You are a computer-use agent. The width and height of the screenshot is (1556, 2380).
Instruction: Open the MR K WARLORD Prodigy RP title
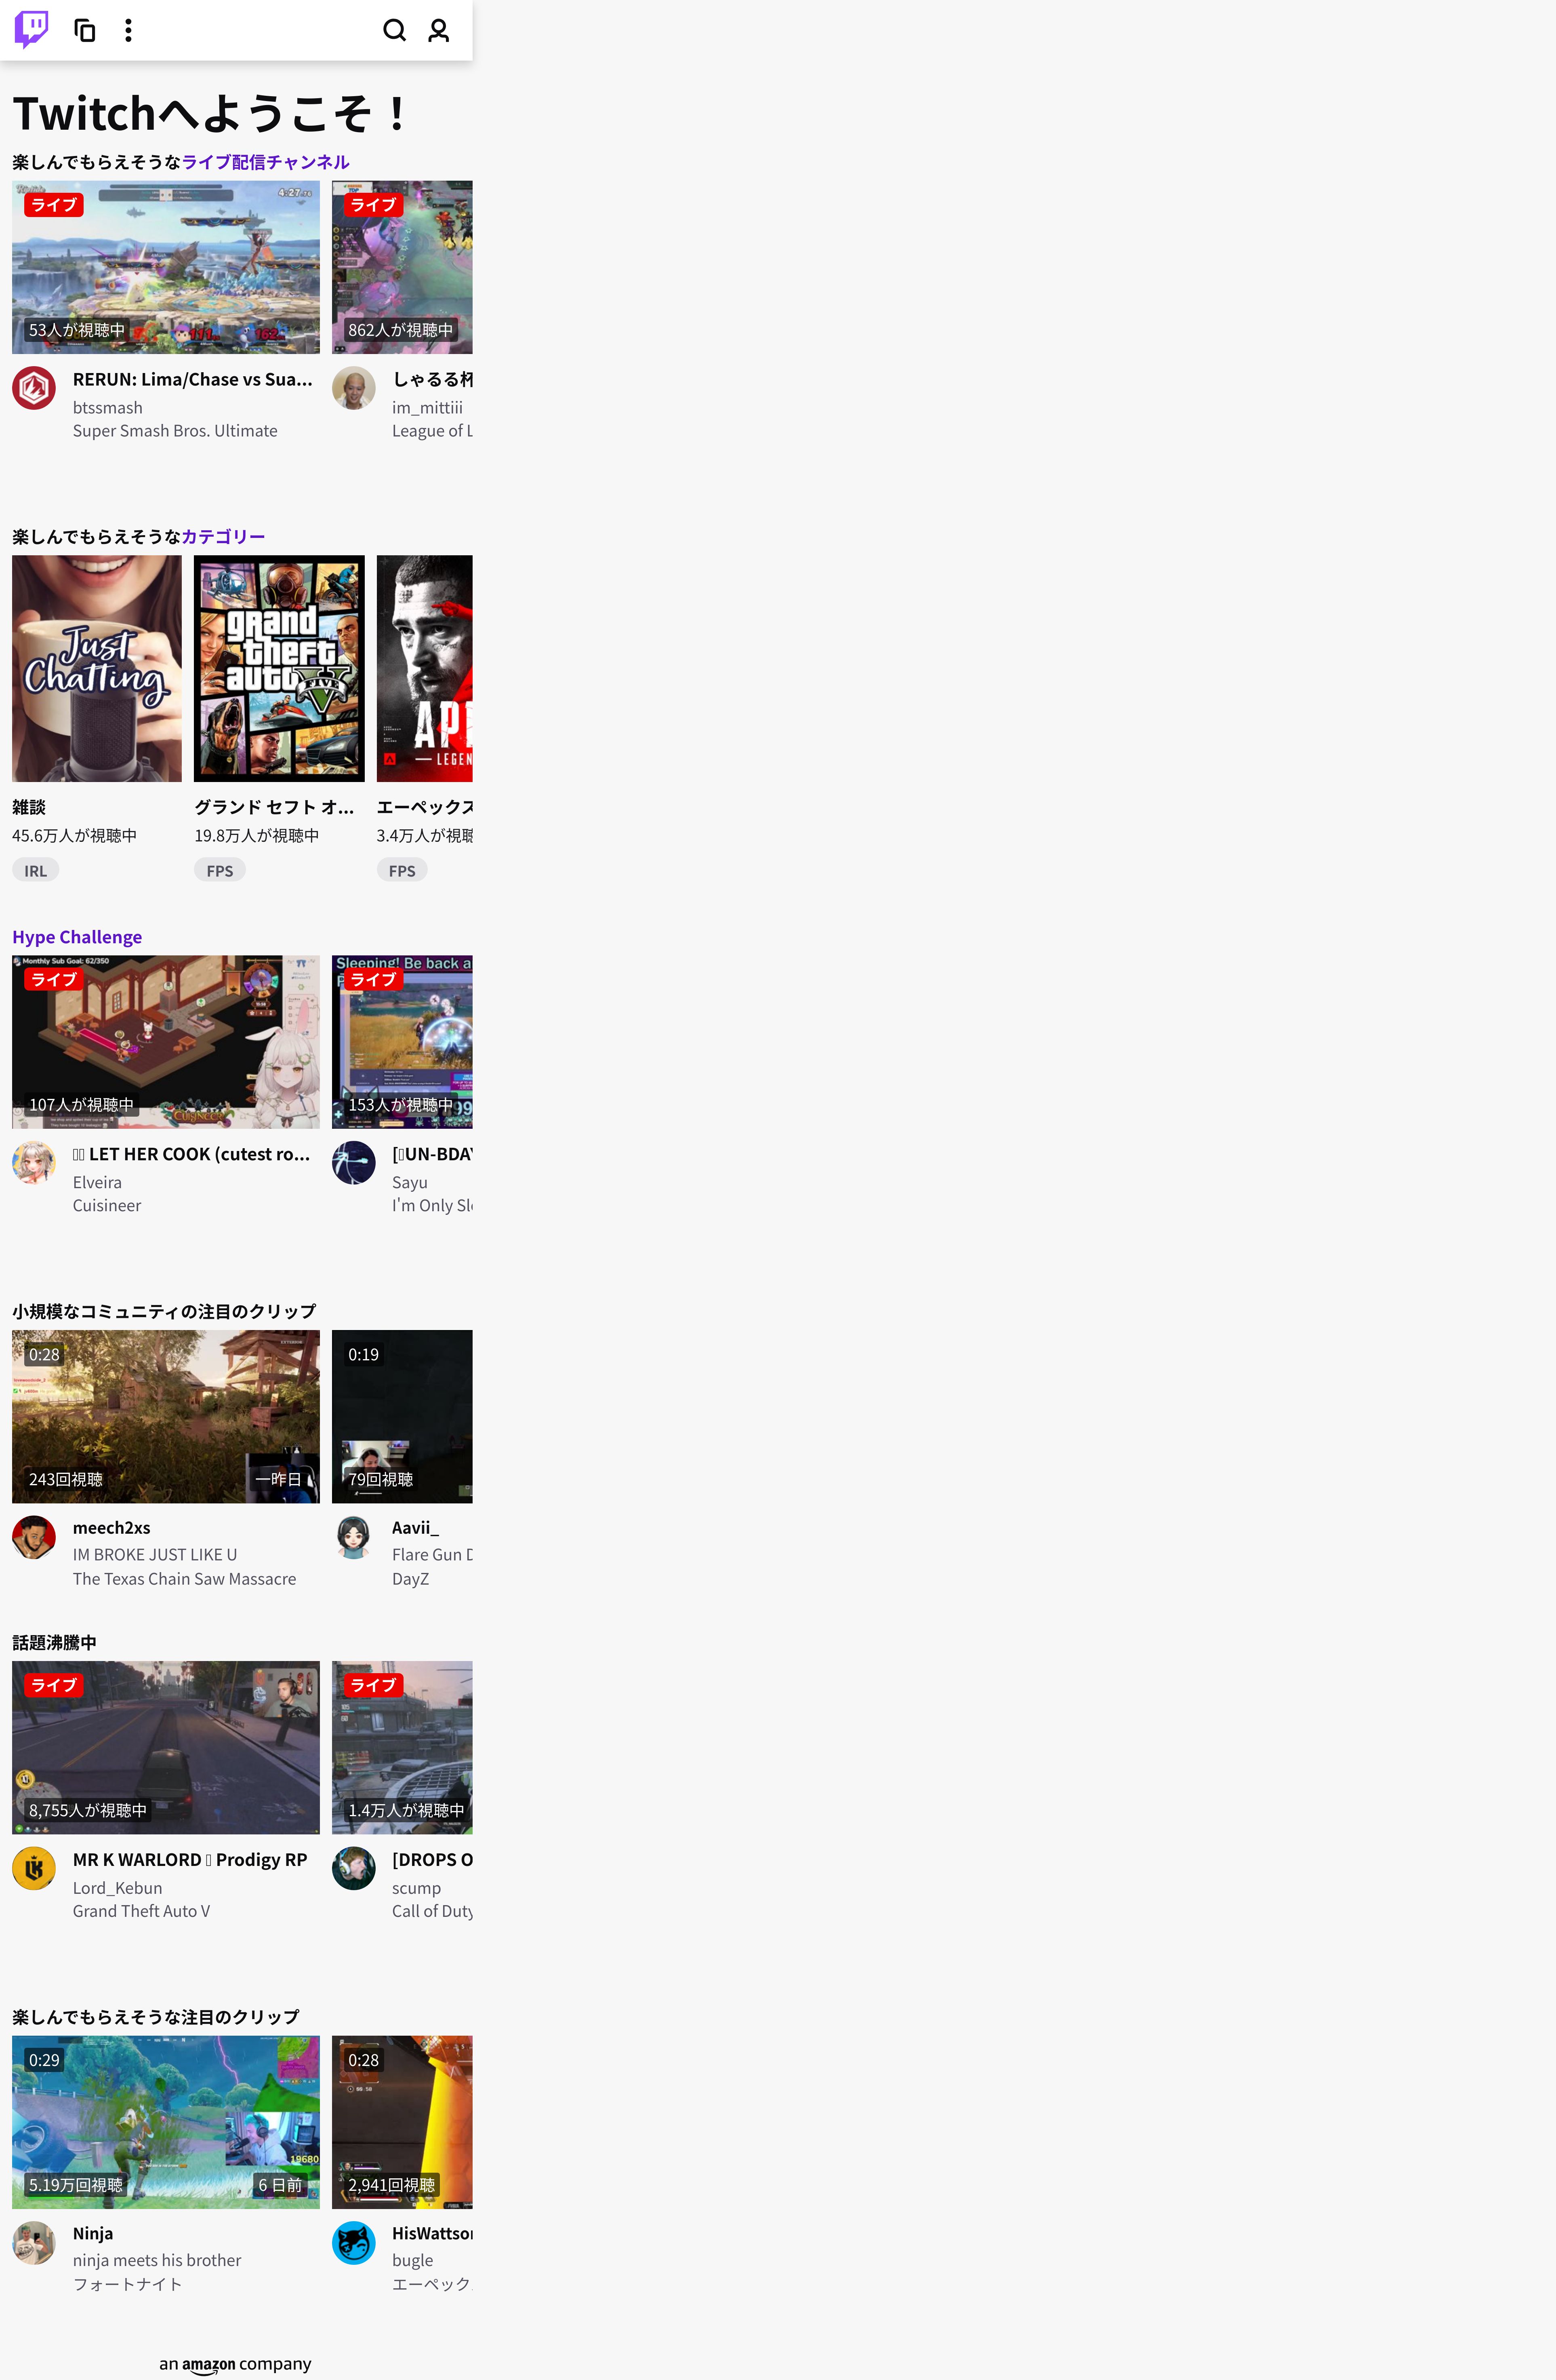(x=190, y=1860)
